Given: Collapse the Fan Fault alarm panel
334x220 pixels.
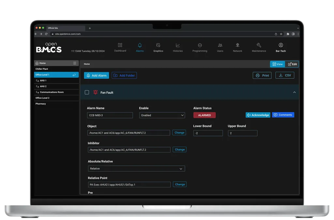Looking at the screenshot, I should [x=295, y=92].
